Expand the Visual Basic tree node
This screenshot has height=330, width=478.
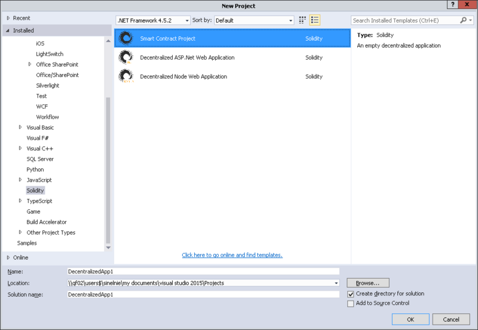coord(20,127)
